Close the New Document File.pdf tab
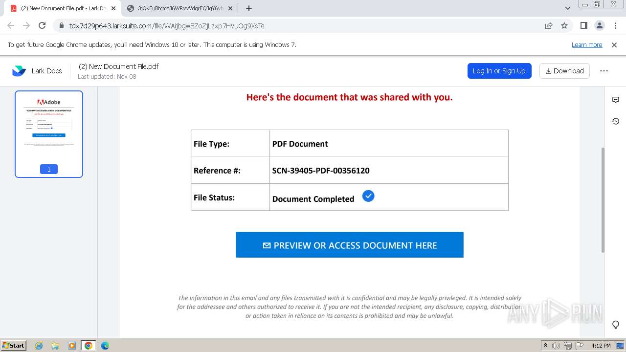This screenshot has height=352, width=626. (113, 8)
